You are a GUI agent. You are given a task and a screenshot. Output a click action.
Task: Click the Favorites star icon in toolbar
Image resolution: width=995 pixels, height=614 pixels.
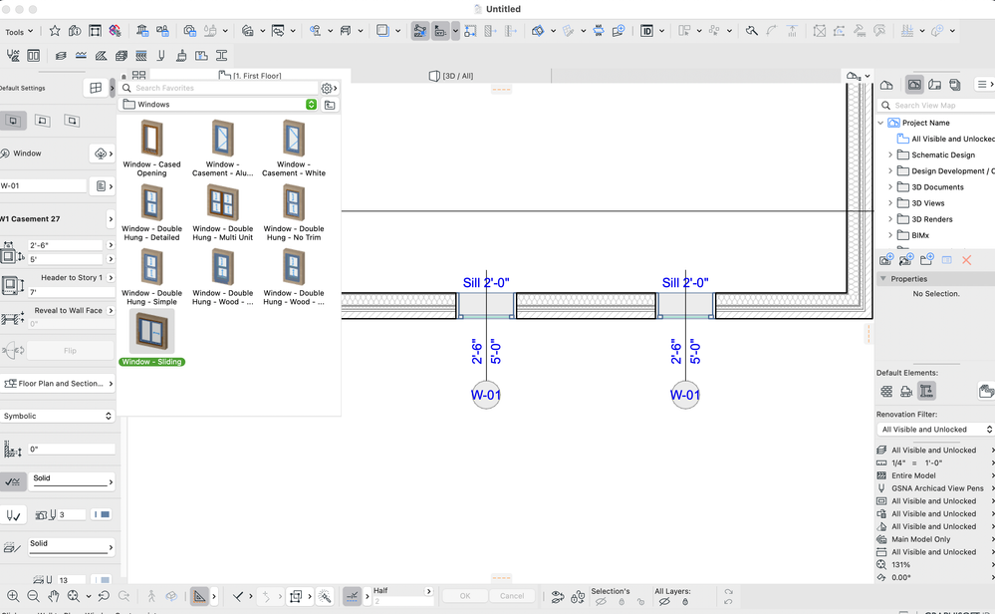pos(55,31)
